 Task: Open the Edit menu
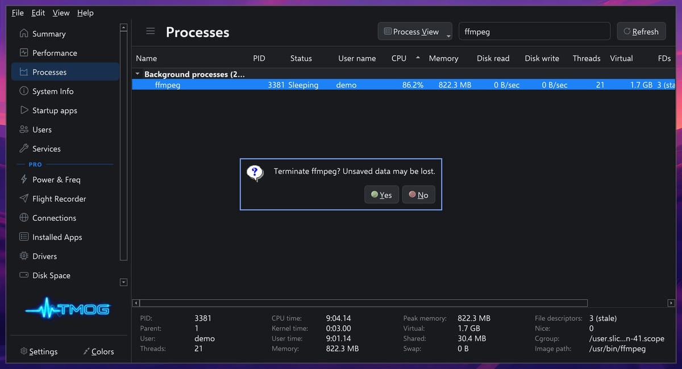tap(38, 12)
